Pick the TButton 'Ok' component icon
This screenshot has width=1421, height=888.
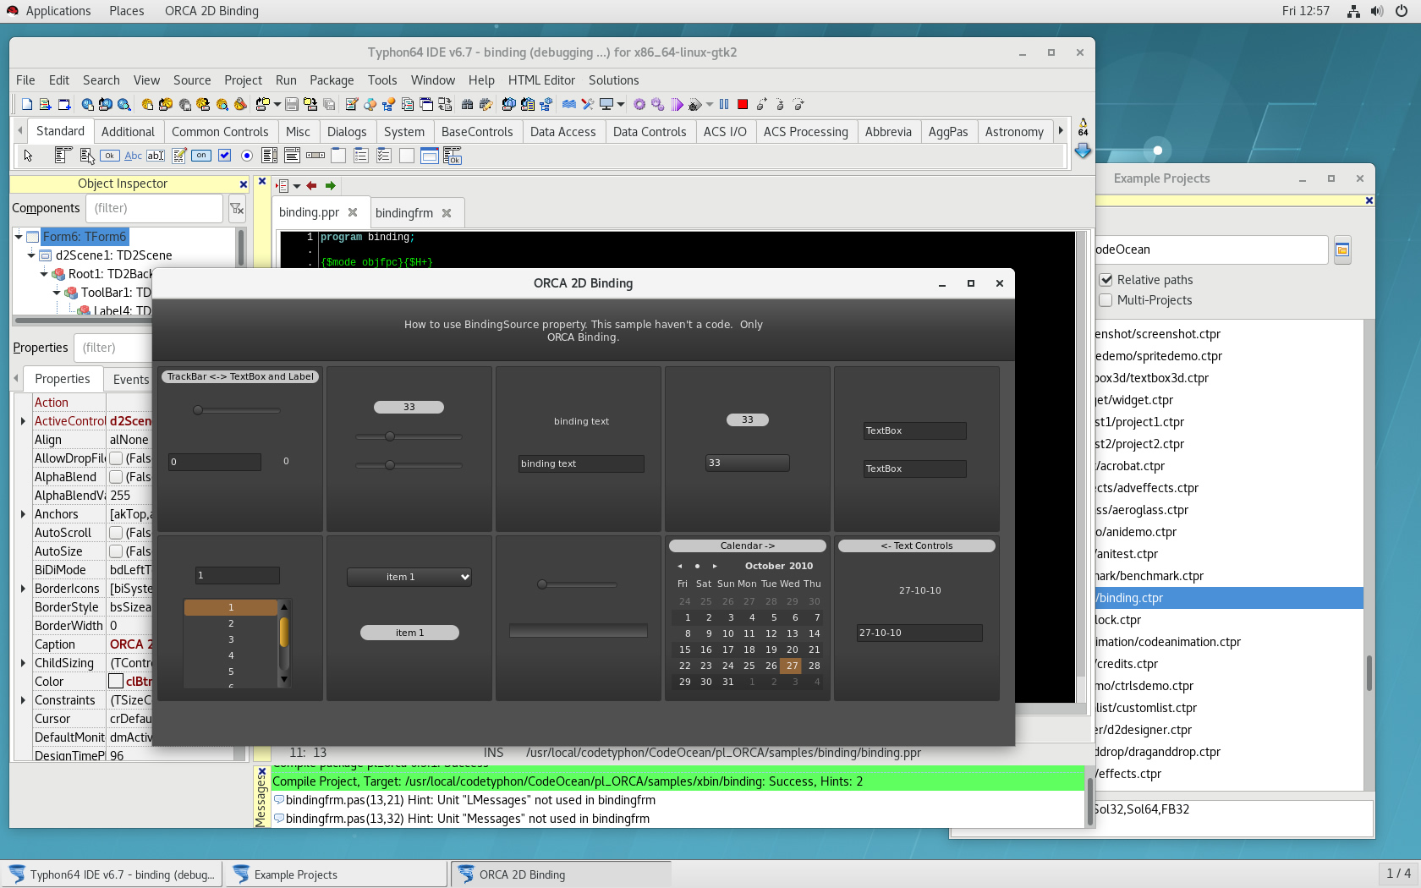pyautogui.click(x=110, y=156)
